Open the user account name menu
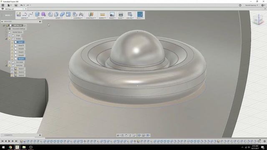 coord(252,5)
